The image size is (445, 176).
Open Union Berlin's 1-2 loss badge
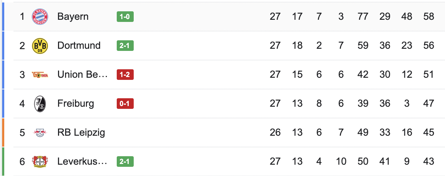(x=125, y=75)
